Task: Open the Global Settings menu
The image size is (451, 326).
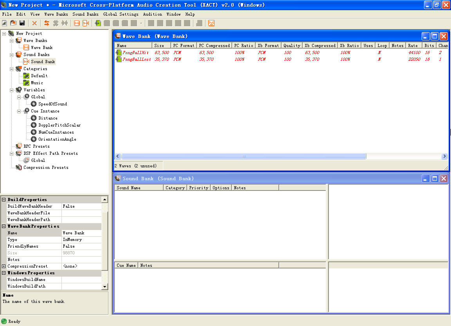Action: 121,14
